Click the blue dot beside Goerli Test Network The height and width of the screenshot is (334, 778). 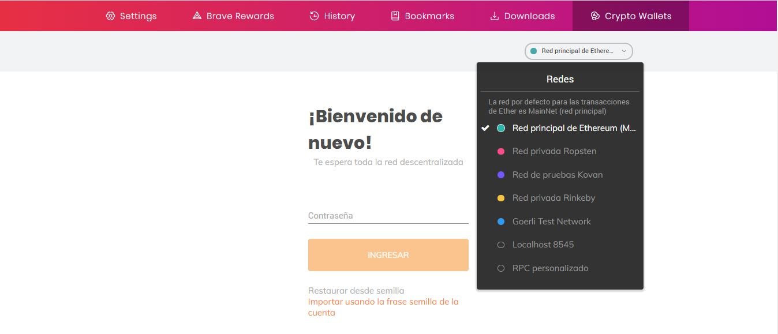pyautogui.click(x=501, y=221)
